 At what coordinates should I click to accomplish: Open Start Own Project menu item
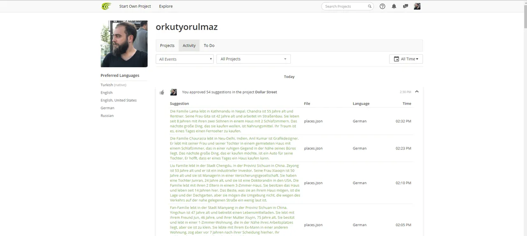coord(135,6)
